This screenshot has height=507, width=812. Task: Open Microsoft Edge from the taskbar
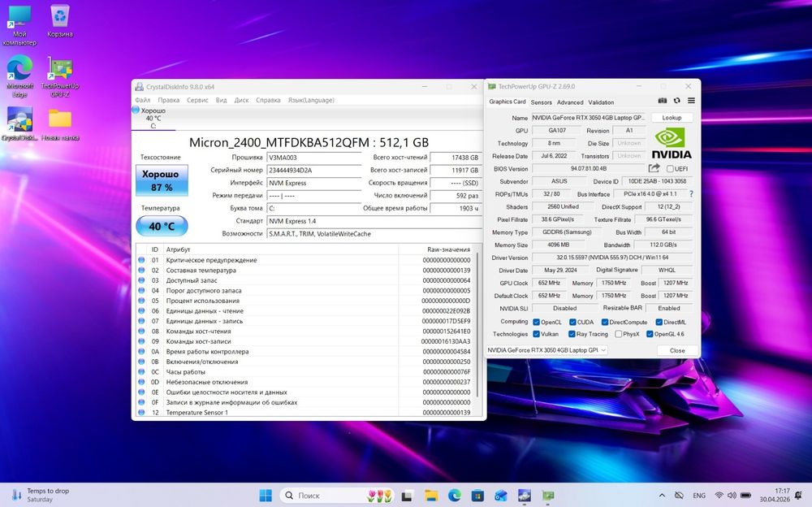tap(454, 496)
